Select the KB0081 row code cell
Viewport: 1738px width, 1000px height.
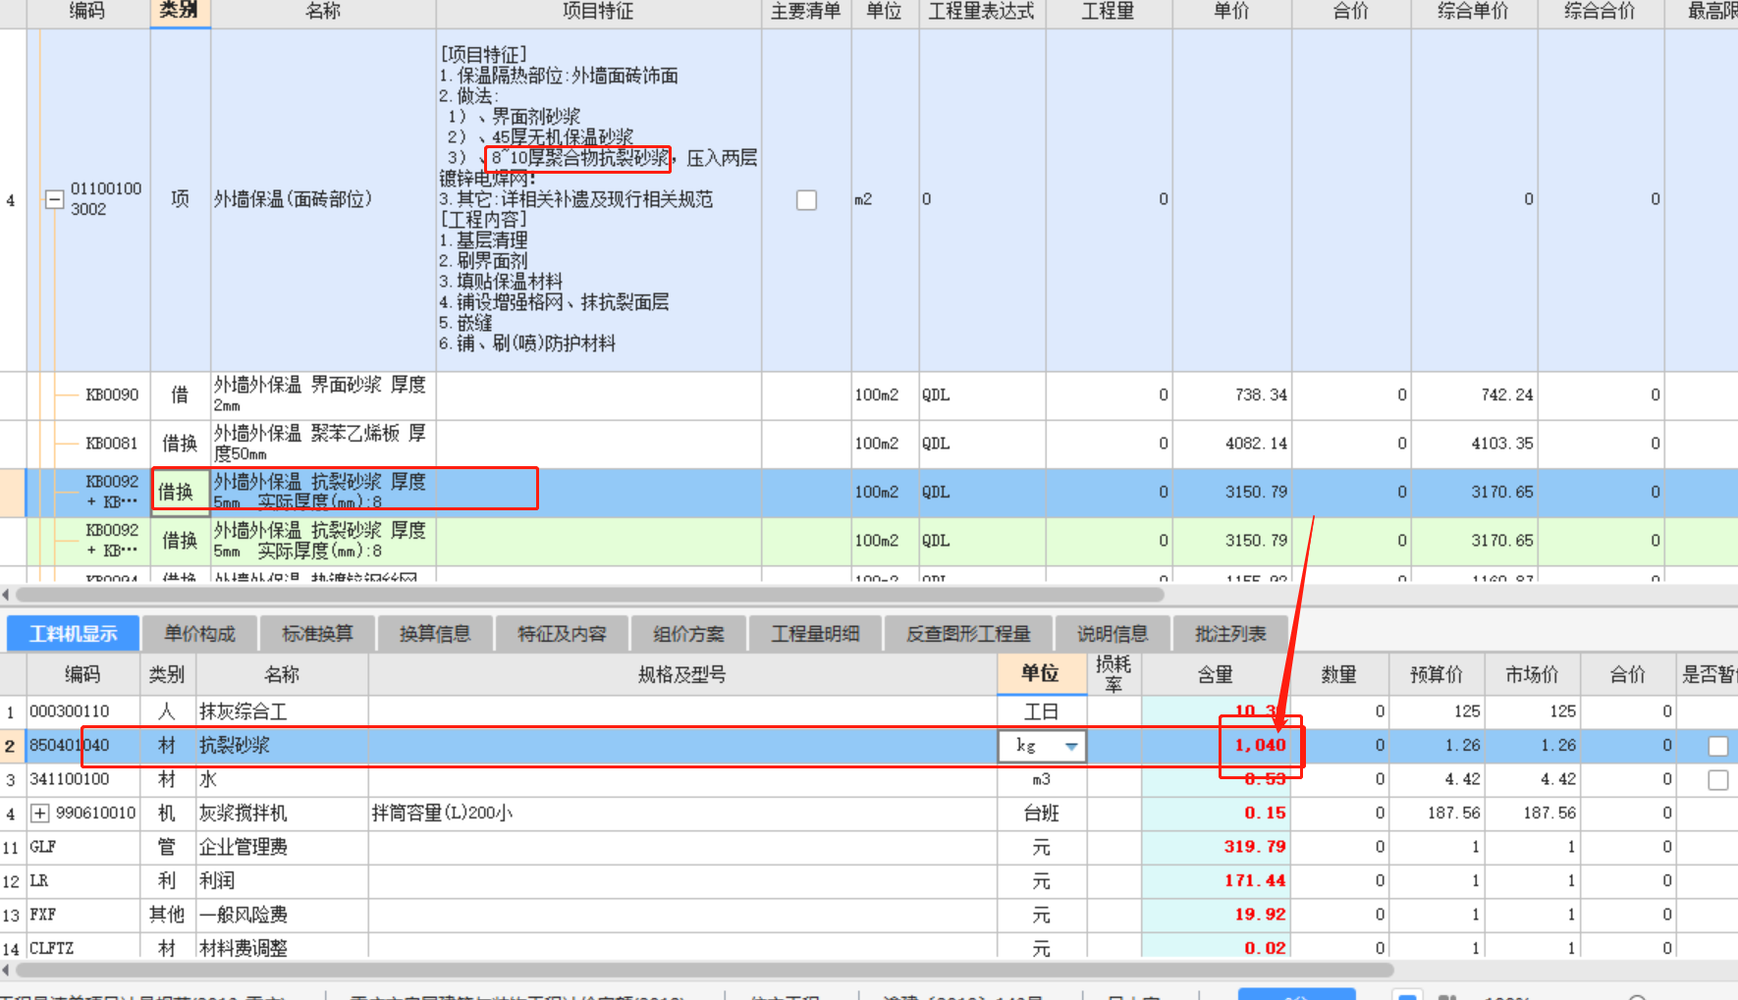pyautogui.click(x=112, y=444)
